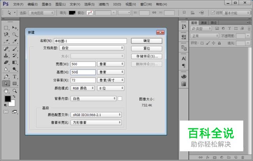Toggle lock image pixels brush icon
253x161 pixels.
(x=208, y=43)
